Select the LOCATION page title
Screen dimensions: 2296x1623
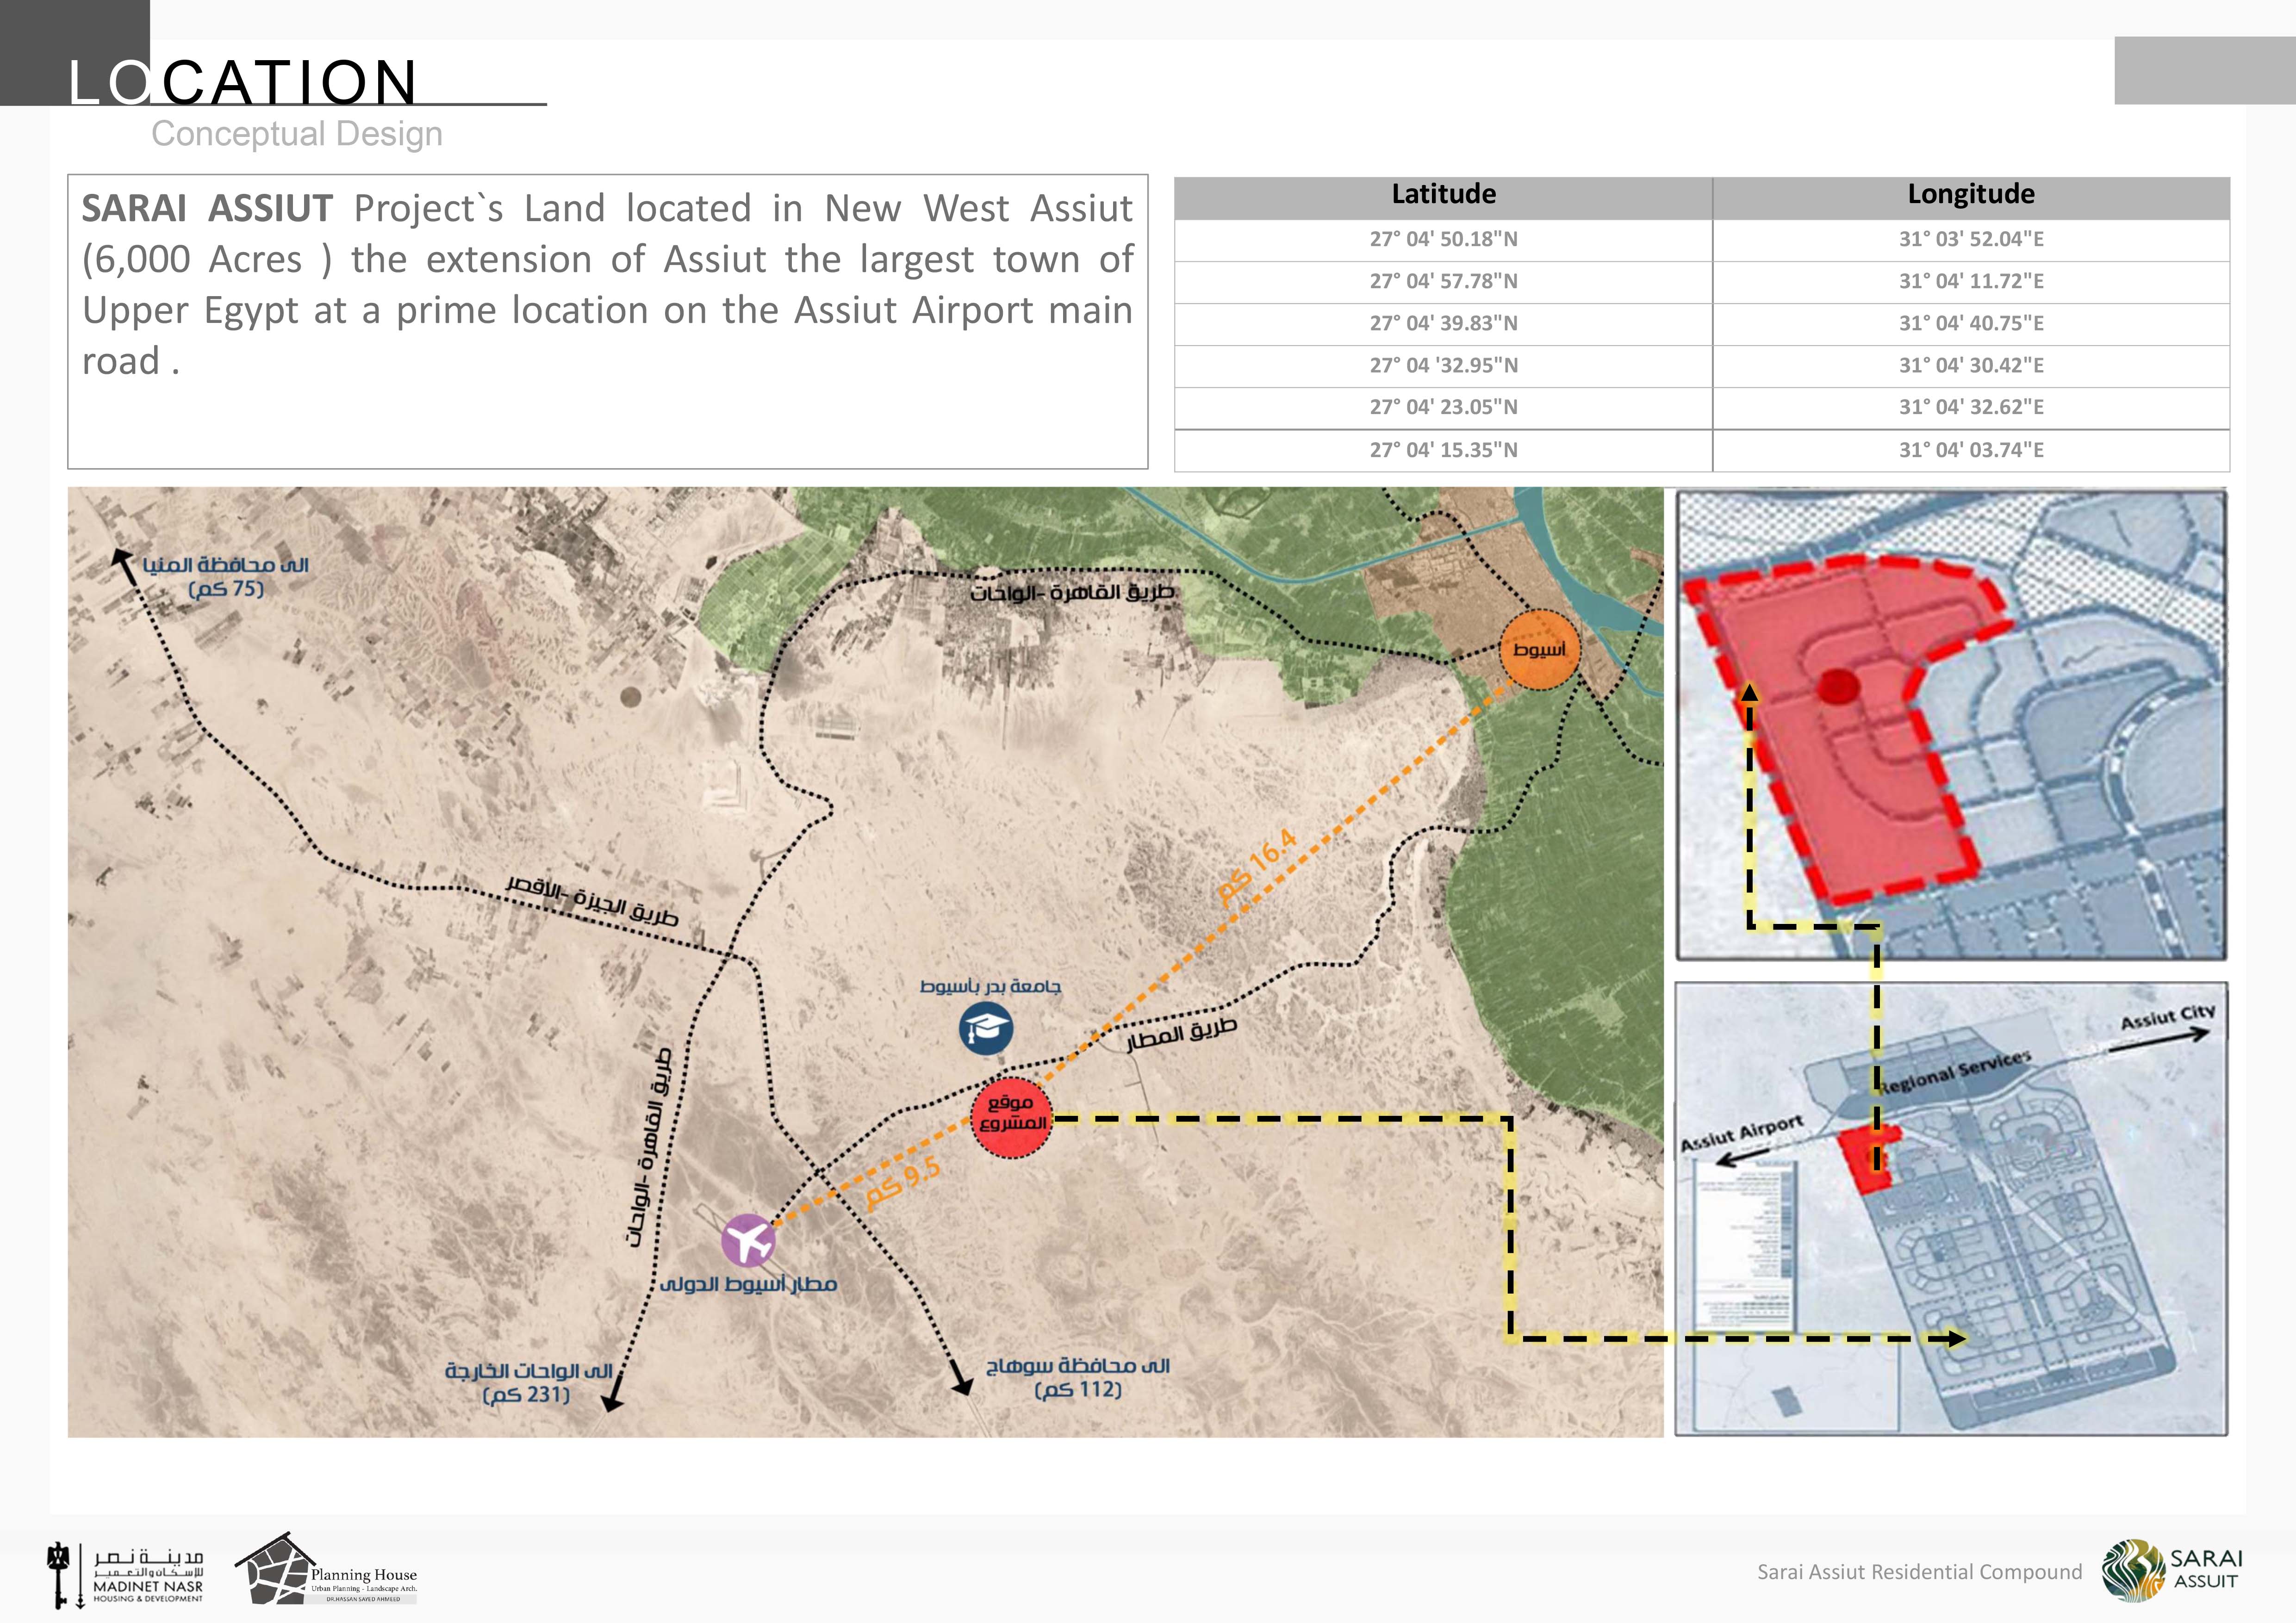click(242, 82)
